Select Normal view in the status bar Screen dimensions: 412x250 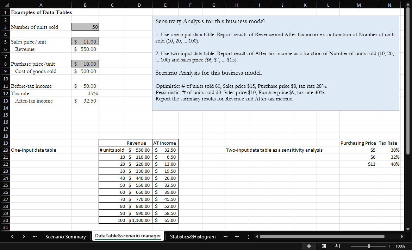click(309, 246)
